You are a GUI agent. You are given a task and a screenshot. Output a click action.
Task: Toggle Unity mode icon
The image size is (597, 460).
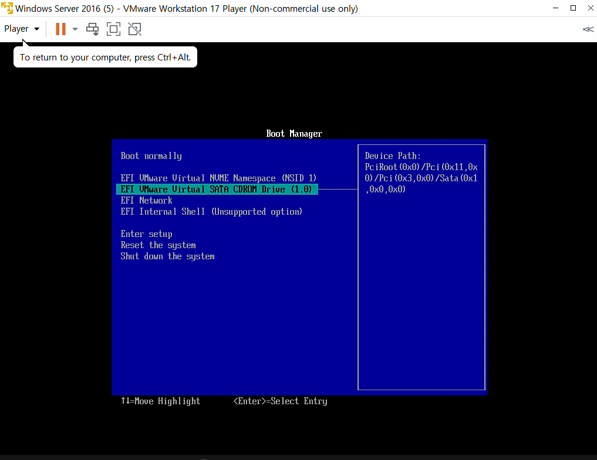135,29
